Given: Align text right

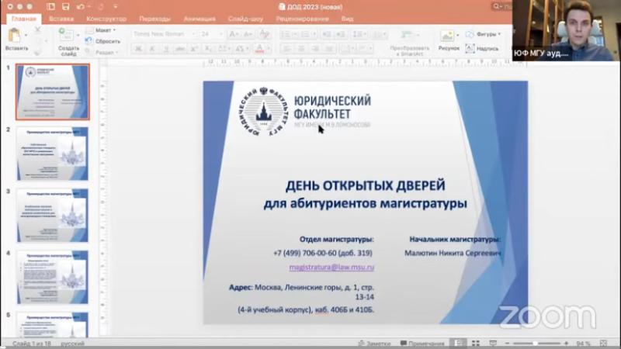Looking at the screenshot, I should (315, 49).
